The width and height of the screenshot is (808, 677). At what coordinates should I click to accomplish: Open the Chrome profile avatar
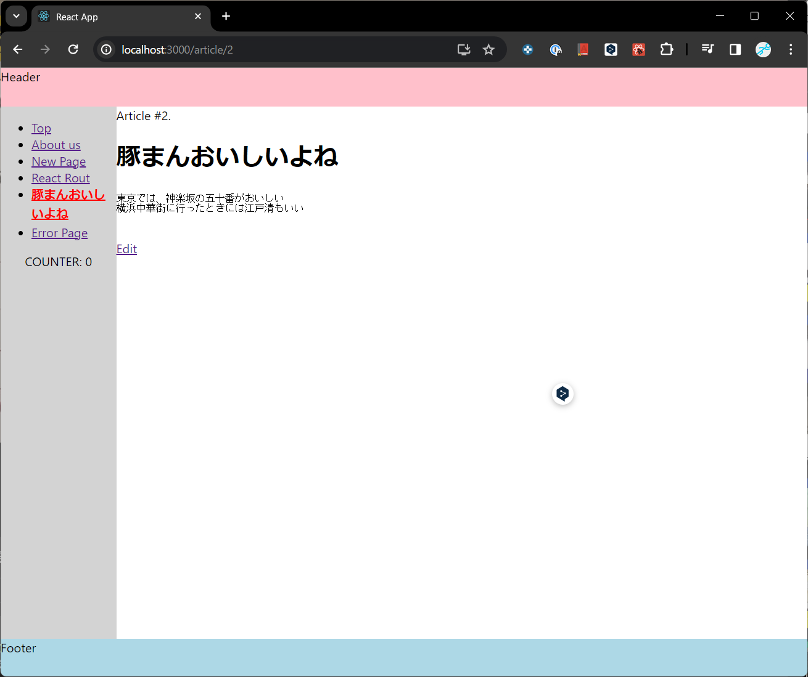coord(763,50)
